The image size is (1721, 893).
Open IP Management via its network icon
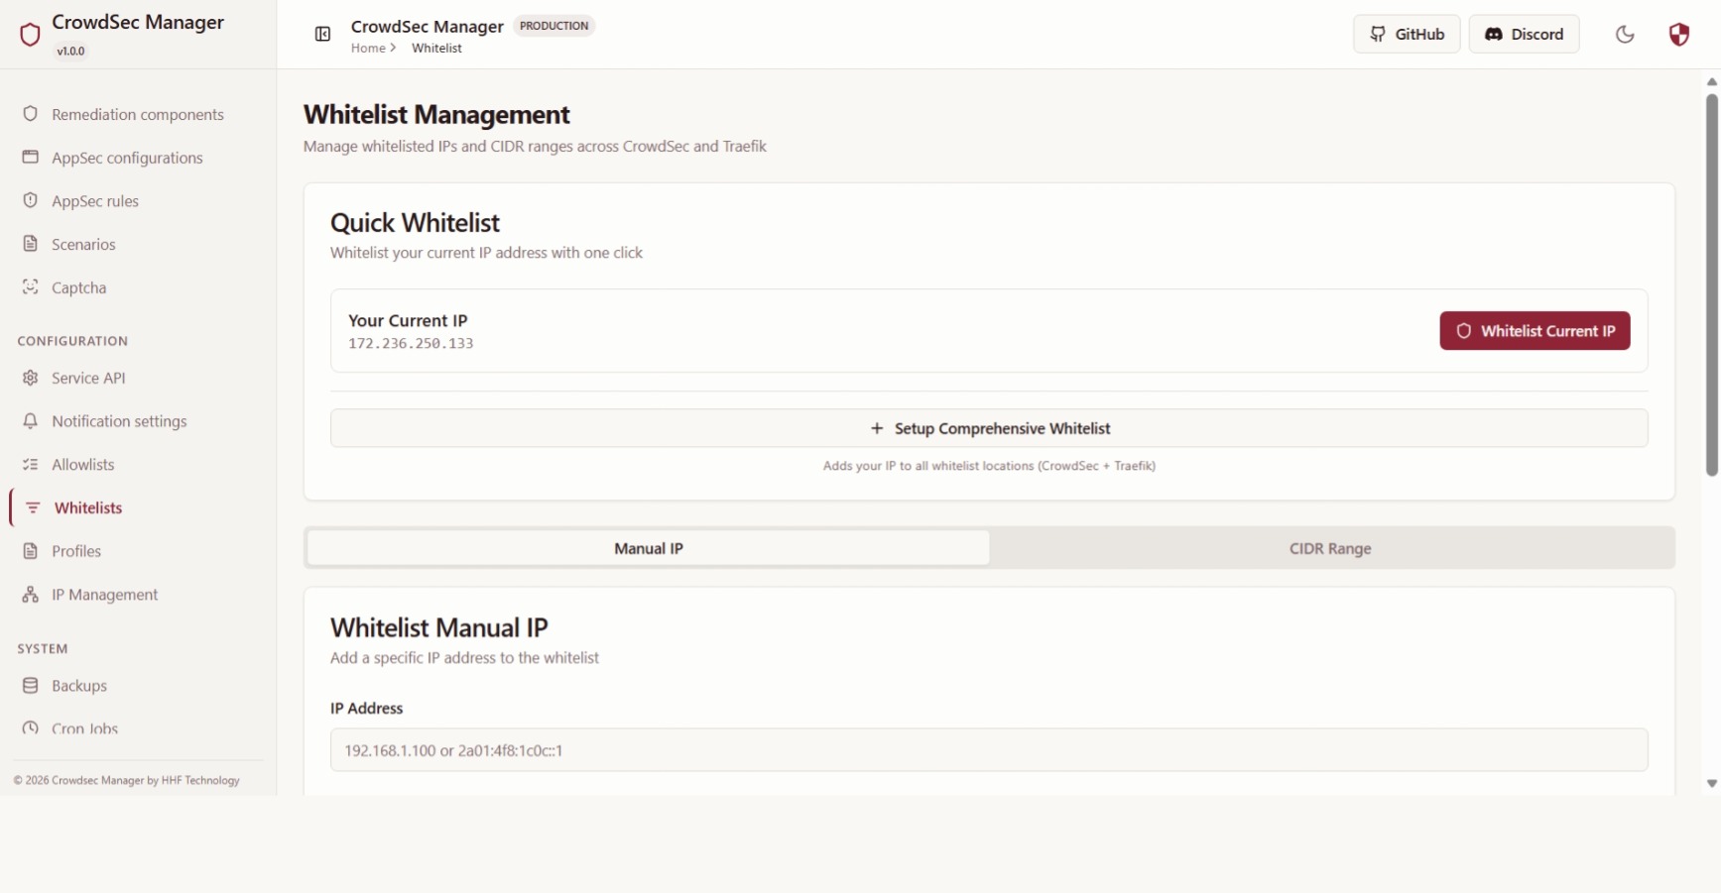coord(31,595)
